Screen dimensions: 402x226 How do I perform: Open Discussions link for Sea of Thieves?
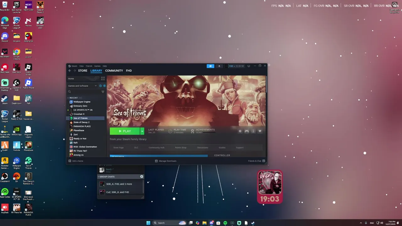coord(203,148)
